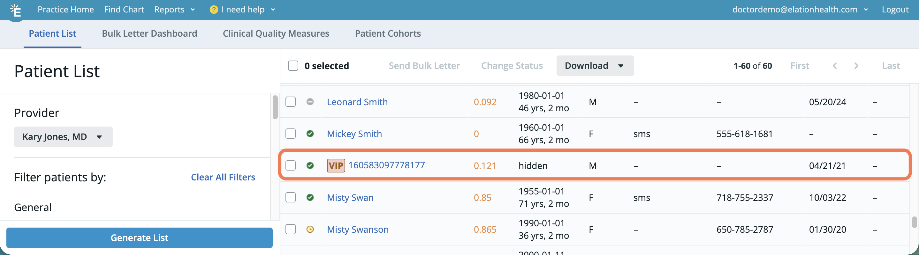Click Leonard Smith's gray inactive status icon
The height and width of the screenshot is (255, 919).
[x=310, y=102]
